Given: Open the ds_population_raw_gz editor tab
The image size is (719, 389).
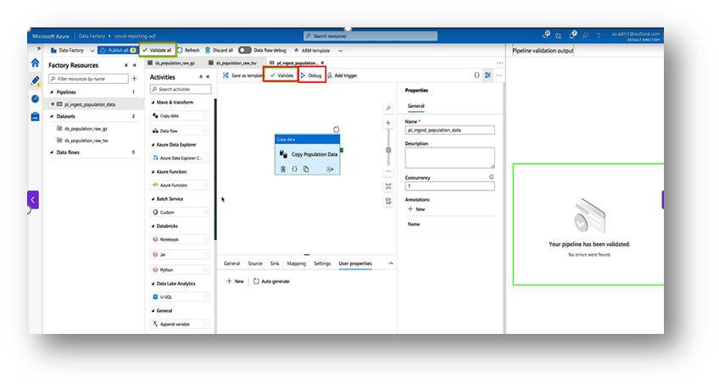Looking at the screenshot, I should click(x=173, y=63).
